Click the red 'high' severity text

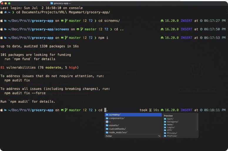[x=73, y=68]
